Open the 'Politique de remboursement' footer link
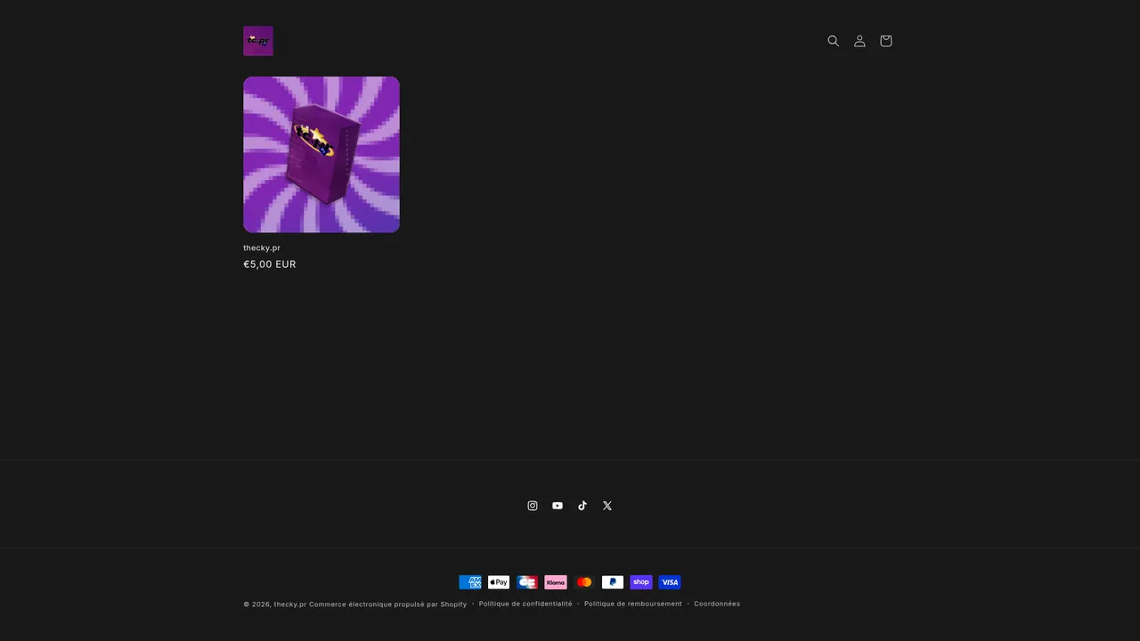Image resolution: width=1140 pixels, height=641 pixels. pyautogui.click(x=633, y=604)
